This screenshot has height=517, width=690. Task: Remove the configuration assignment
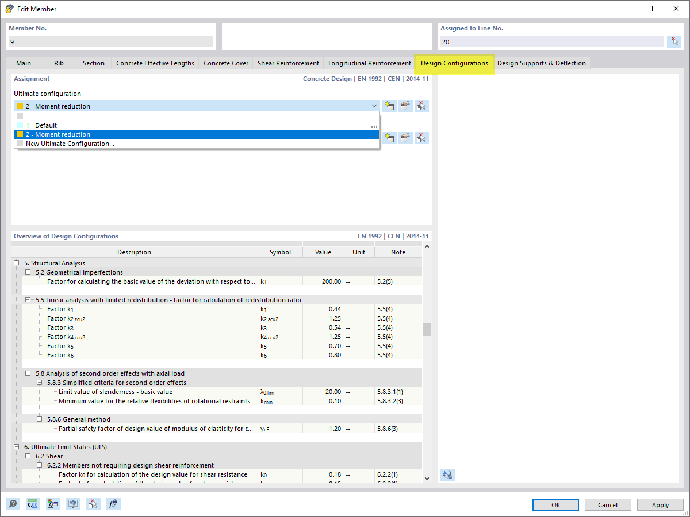[421, 106]
